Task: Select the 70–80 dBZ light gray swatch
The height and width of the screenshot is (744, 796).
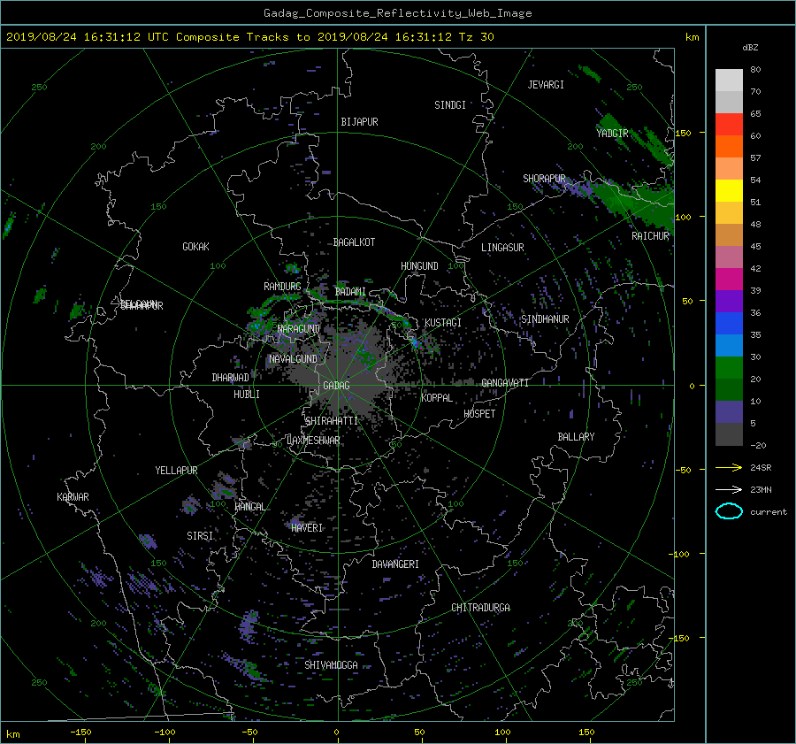Action: click(x=729, y=81)
